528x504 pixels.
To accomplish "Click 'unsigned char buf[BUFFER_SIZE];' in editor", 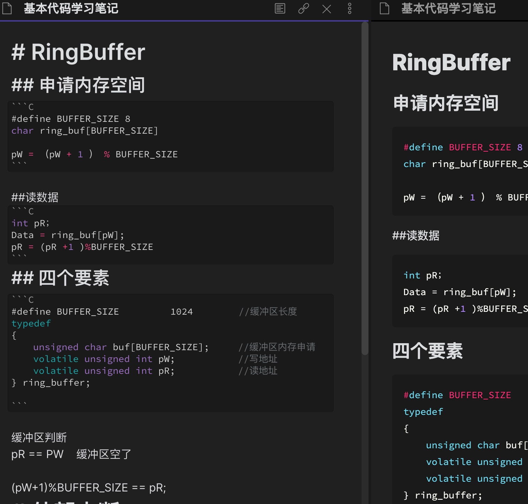I will (121, 347).
